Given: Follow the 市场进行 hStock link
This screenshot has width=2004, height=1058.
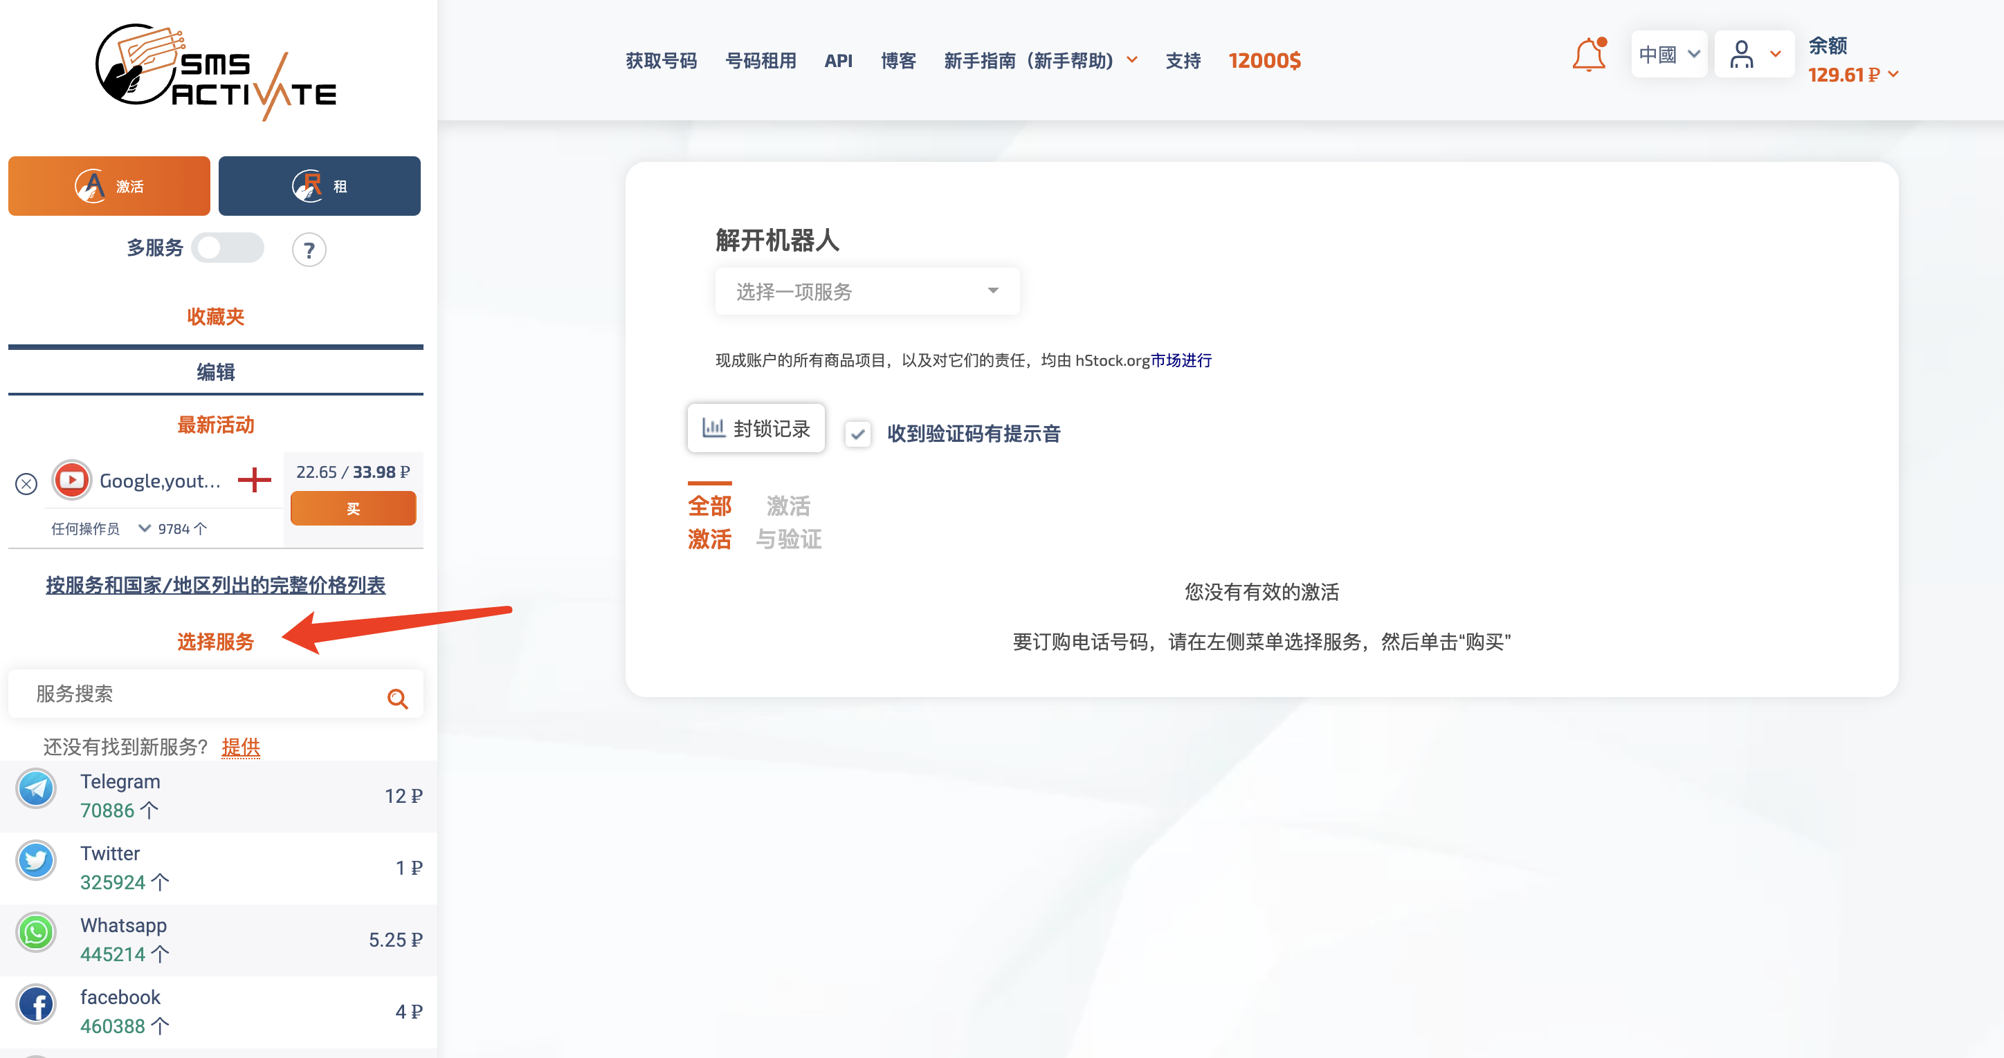Looking at the screenshot, I should 1181,361.
